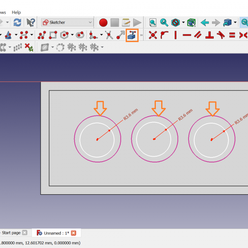Click the center point of the middle circle

point(154,139)
